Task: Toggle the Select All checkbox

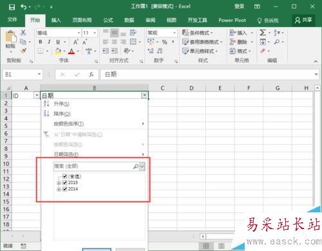Action: 65,176
